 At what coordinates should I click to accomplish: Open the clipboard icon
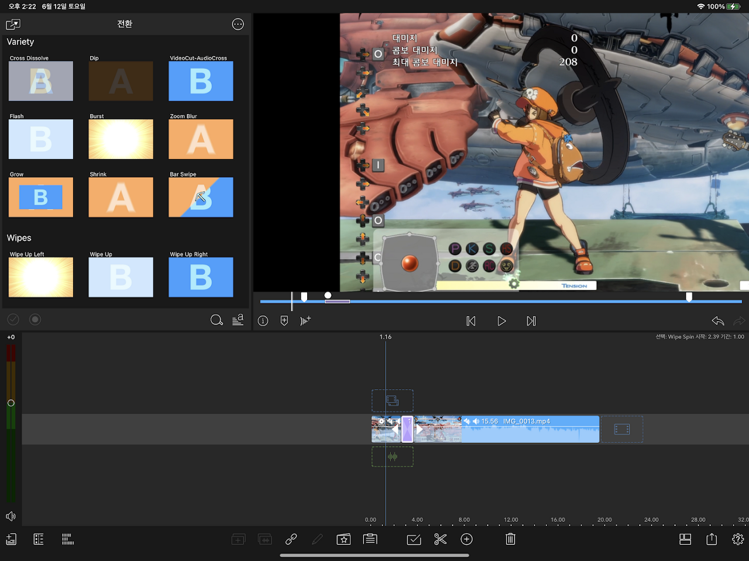pyautogui.click(x=370, y=539)
